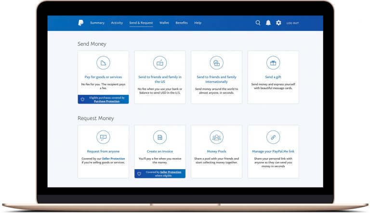Select the Send & Request tab
Image resolution: width=370 pixels, height=213 pixels.
click(141, 23)
